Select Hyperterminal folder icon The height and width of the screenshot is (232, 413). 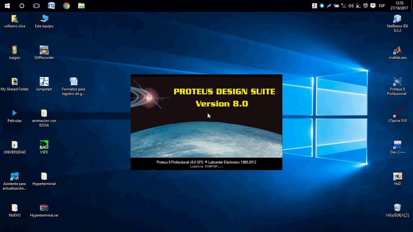[x=44, y=179]
